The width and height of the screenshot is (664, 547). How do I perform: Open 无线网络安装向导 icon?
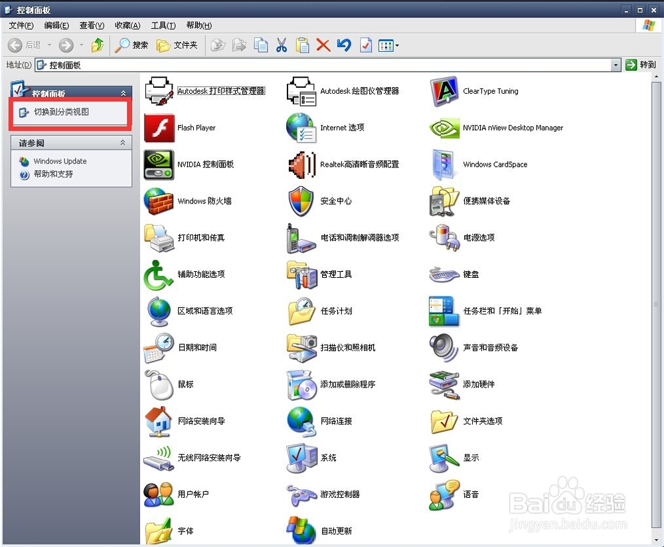pyautogui.click(x=159, y=458)
